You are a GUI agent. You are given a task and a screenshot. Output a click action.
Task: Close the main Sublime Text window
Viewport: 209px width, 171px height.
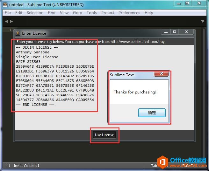[x=199, y=3]
